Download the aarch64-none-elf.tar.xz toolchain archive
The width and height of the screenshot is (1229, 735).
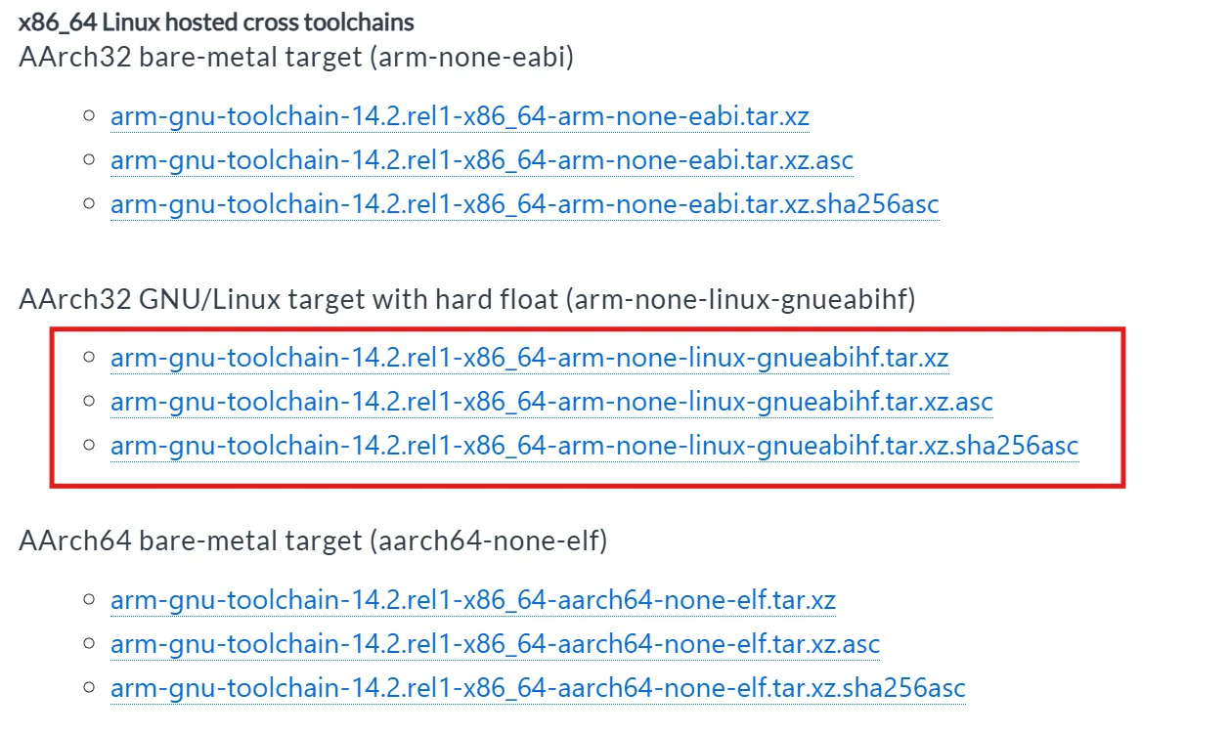coord(473,599)
